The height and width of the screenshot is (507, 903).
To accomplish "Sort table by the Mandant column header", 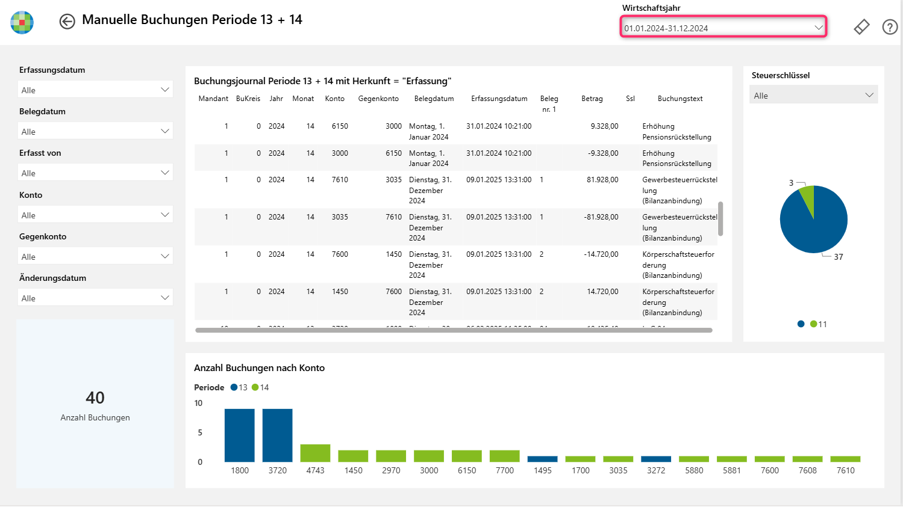I will (213, 99).
